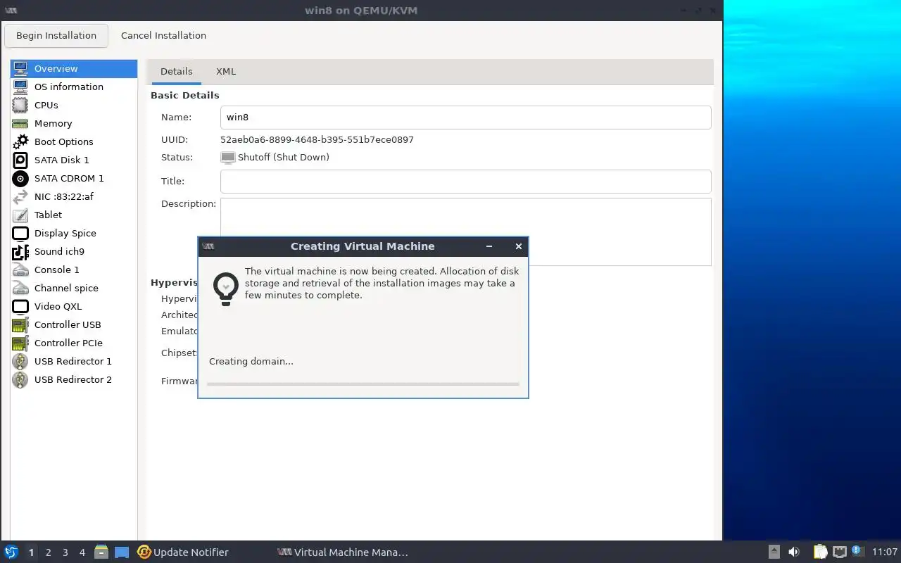The width and height of the screenshot is (901, 563).
Task: Open the Display Spice screen icon
Action: (20, 233)
